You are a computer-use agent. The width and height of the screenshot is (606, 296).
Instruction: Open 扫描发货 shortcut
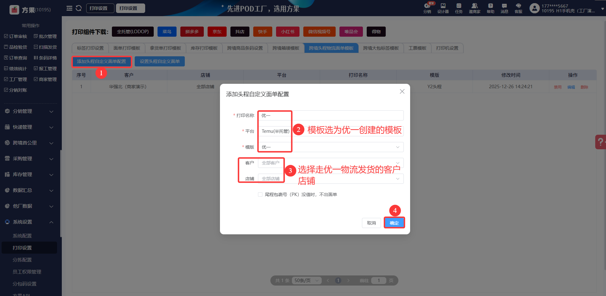point(45,47)
